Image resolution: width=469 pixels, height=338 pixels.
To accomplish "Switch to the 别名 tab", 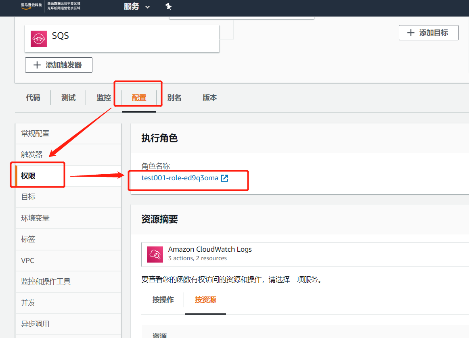I will pos(174,98).
